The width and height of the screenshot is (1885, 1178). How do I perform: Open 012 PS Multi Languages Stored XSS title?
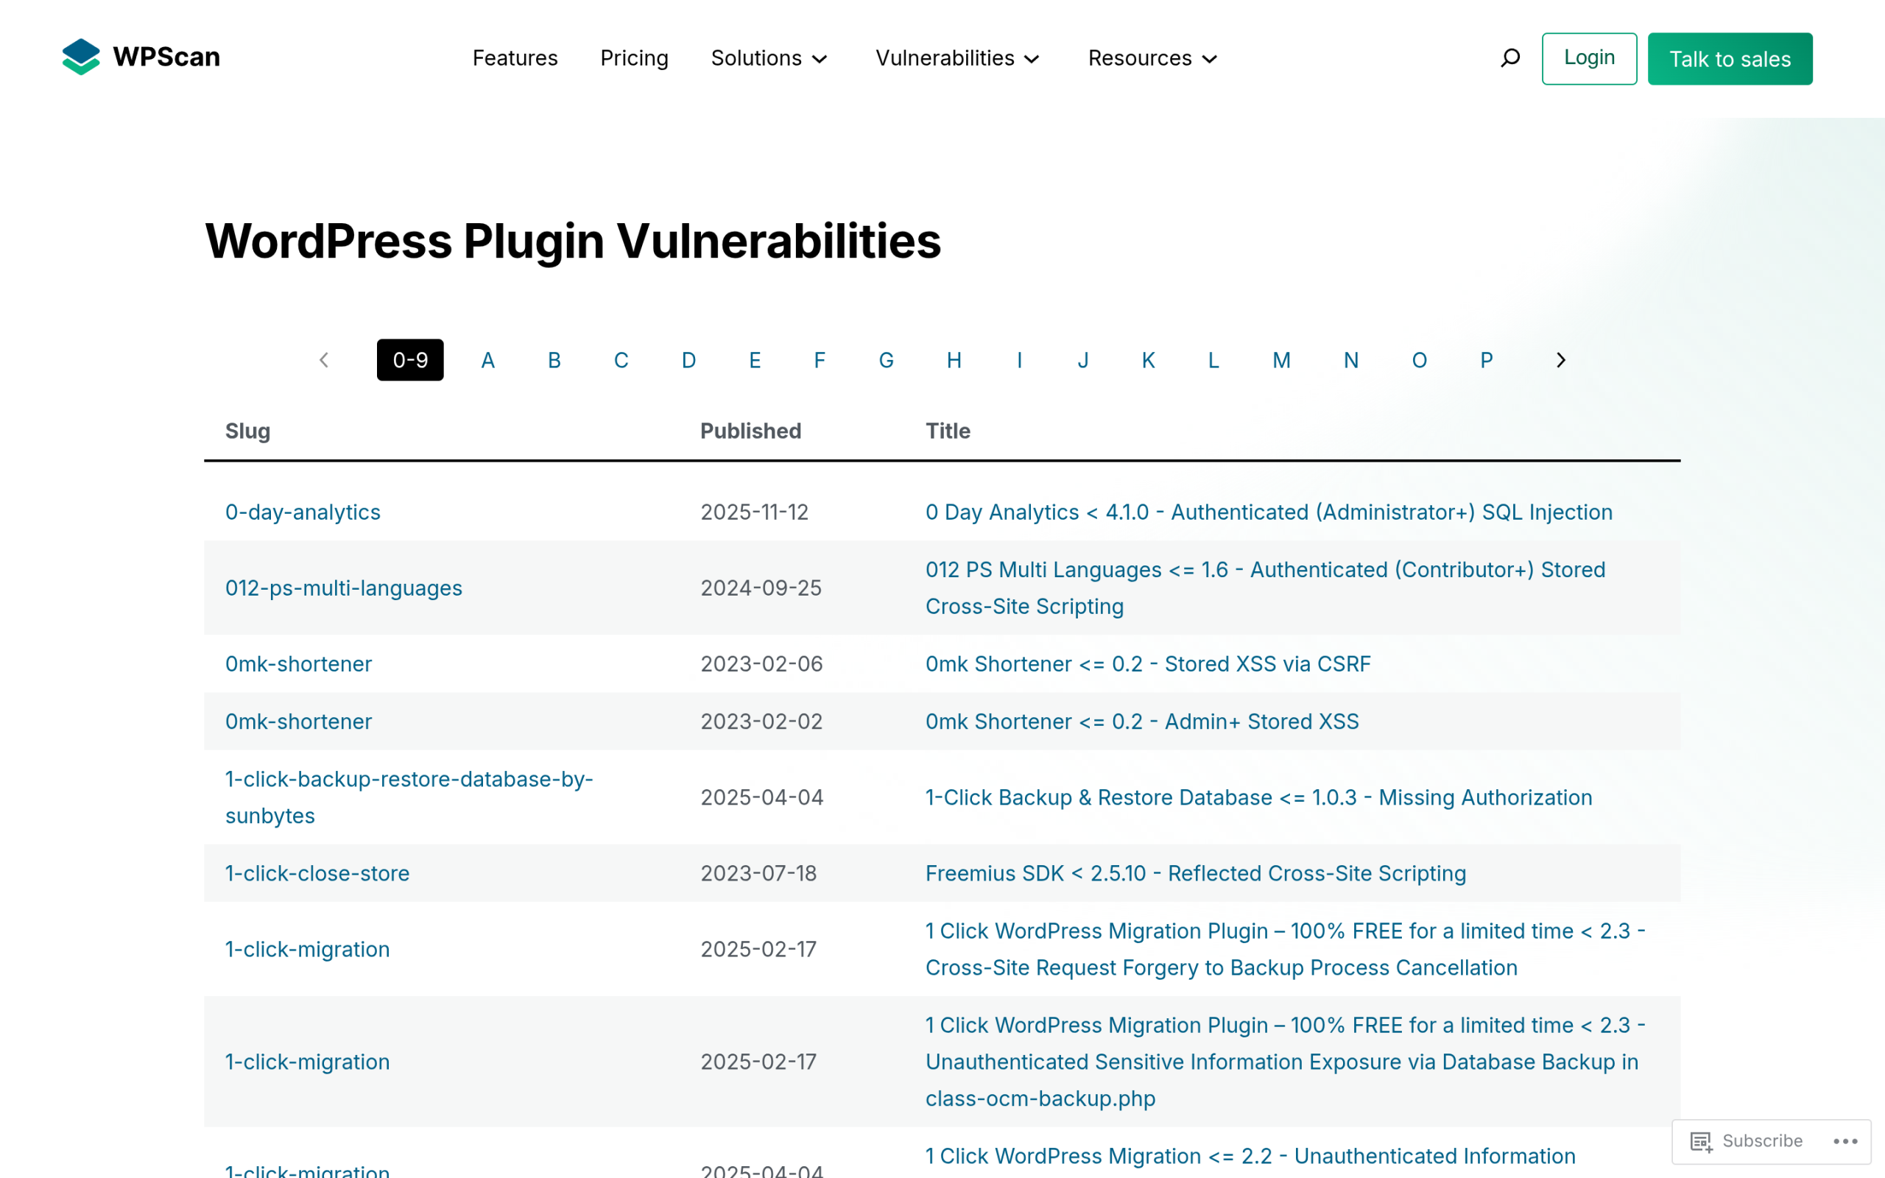[x=1265, y=588]
